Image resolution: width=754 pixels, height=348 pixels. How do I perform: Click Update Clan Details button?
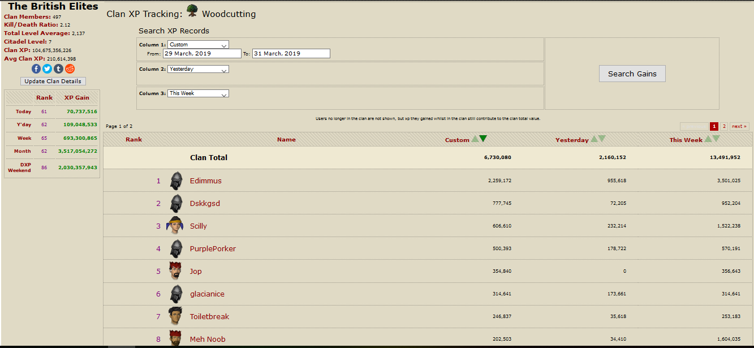[x=53, y=81]
